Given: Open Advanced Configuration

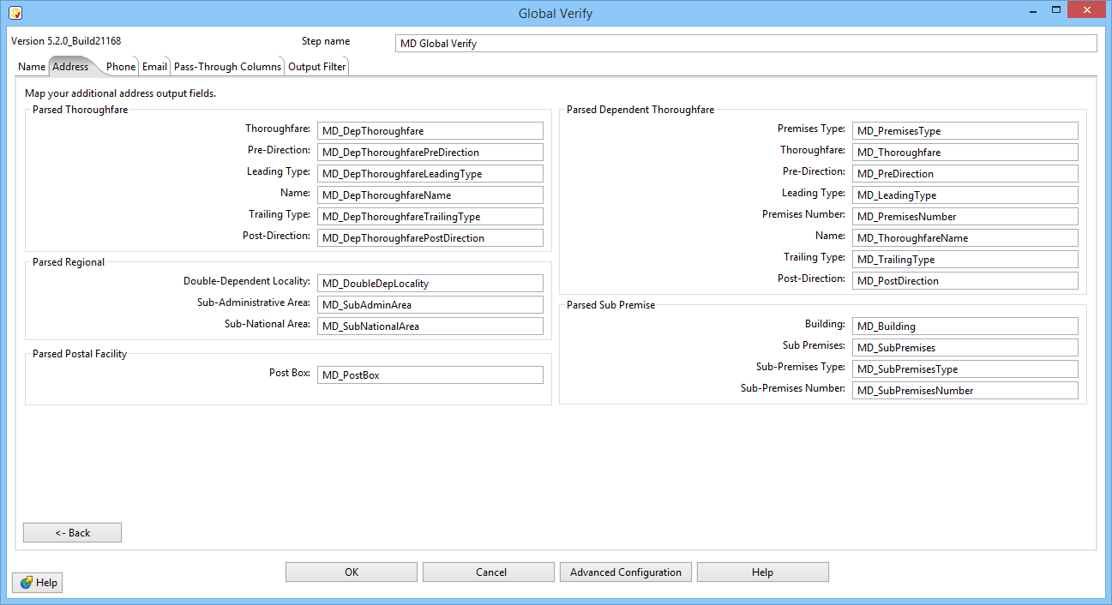Looking at the screenshot, I should pos(625,572).
